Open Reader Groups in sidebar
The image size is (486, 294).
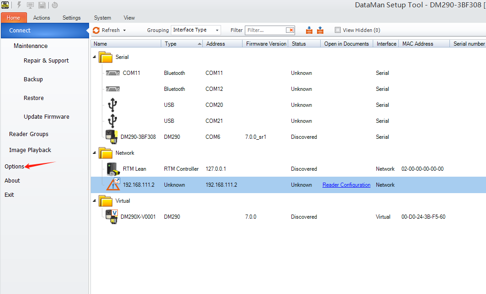(29, 134)
